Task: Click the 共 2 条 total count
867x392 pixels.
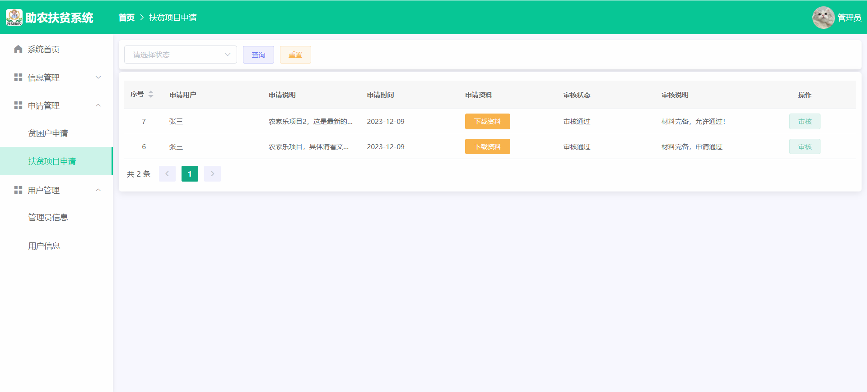Action: pos(139,174)
